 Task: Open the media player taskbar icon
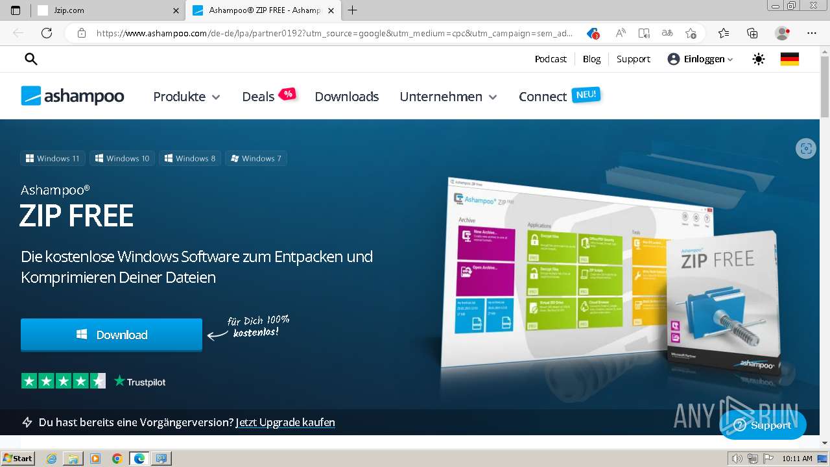click(95, 459)
